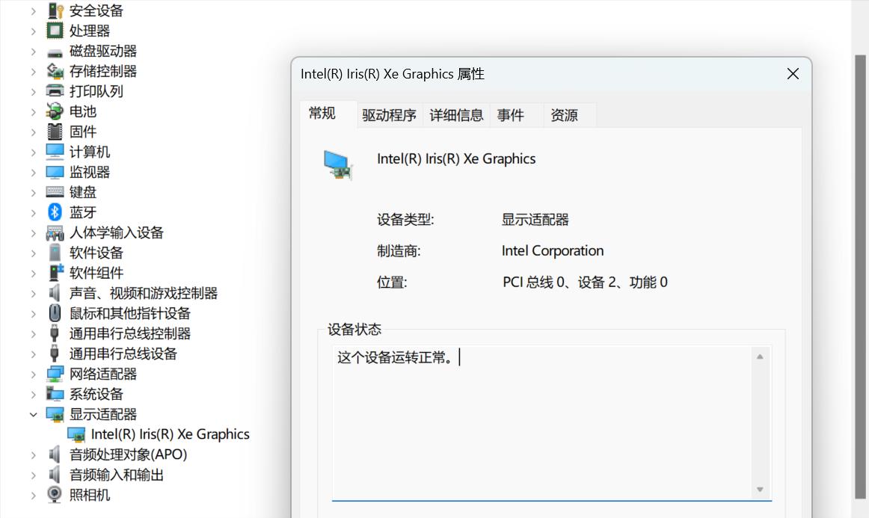
Task: Click the 照相机 camera icon
Action: pos(55,495)
